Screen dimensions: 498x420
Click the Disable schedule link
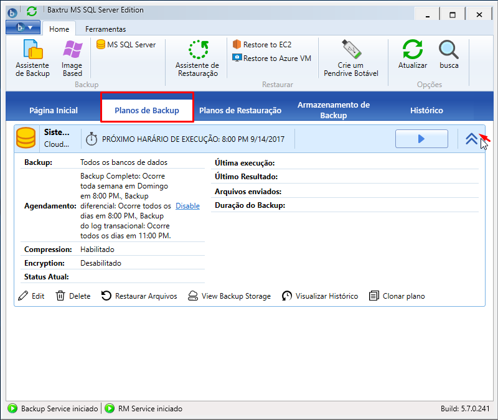(188, 206)
